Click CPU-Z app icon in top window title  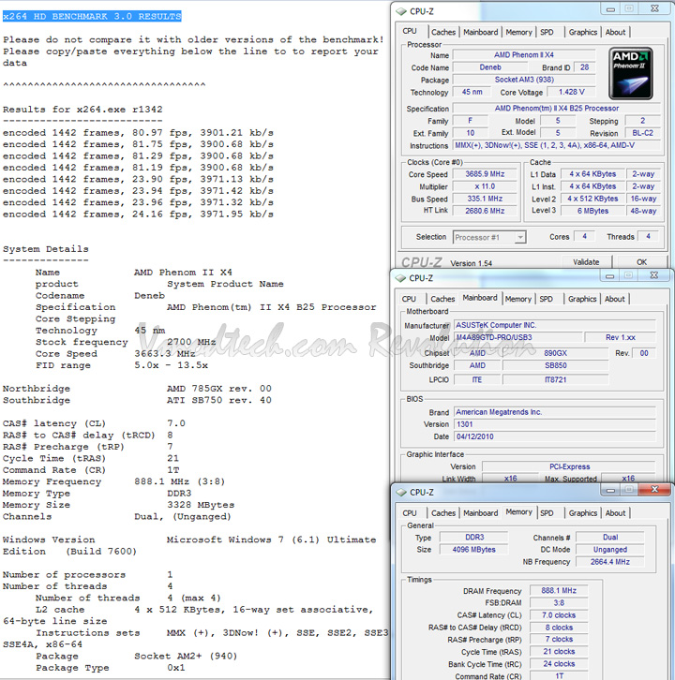[x=401, y=11]
